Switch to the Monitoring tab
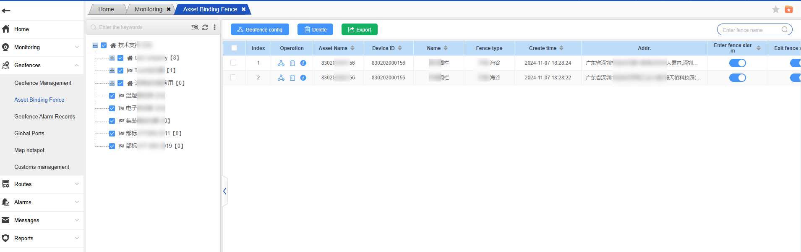 (148, 9)
